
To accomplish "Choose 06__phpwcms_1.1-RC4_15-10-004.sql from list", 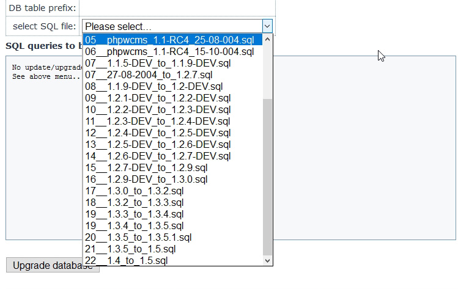I will click(x=169, y=51).
